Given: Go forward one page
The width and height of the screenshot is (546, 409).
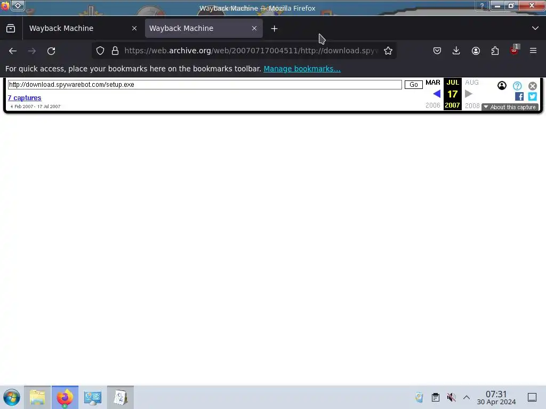Looking at the screenshot, I should (x=32, y=51).
